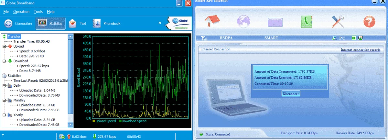Select 'Speed: 278.67 kbps' row
This screenshot has height=140, width=388.
(34, 66)
